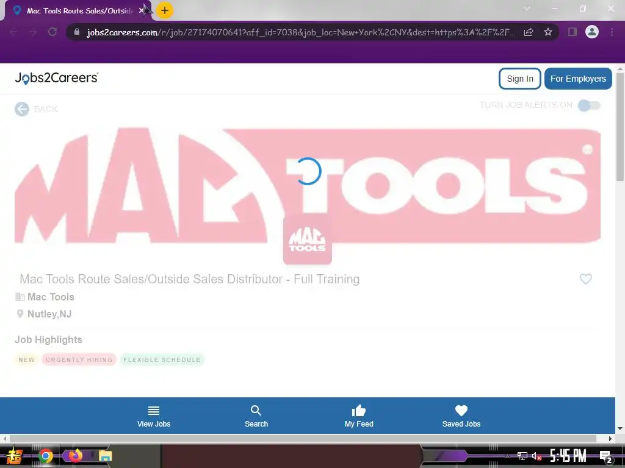Open Saved Jobs in bottom navigation
This screenshot has height=468, width=625.
(461, 416)
